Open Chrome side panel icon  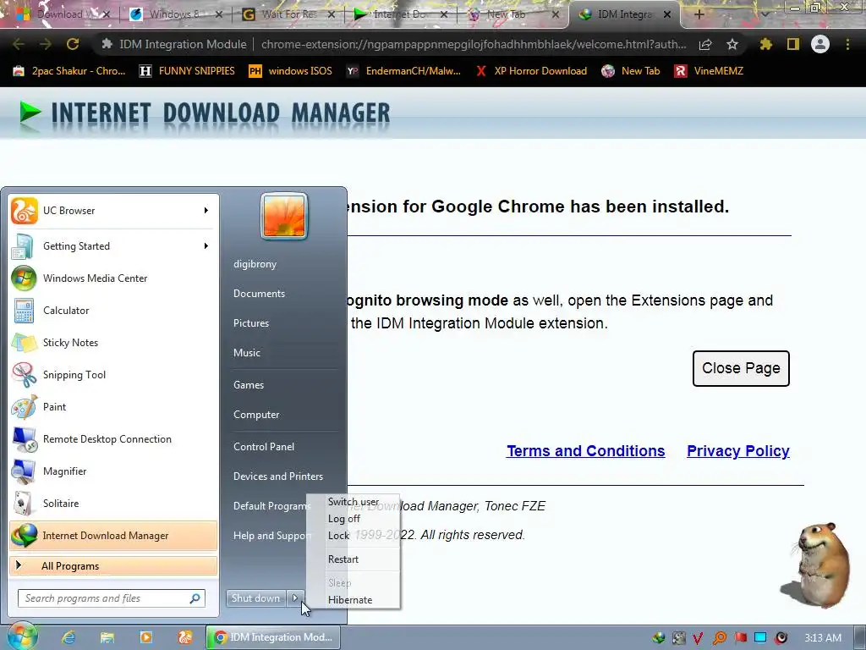[x=793, y=44]
